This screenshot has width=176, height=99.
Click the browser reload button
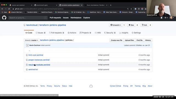tap(9, 9)
